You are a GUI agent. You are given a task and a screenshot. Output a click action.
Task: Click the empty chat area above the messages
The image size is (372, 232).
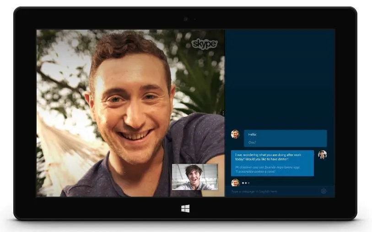(280, 78)
